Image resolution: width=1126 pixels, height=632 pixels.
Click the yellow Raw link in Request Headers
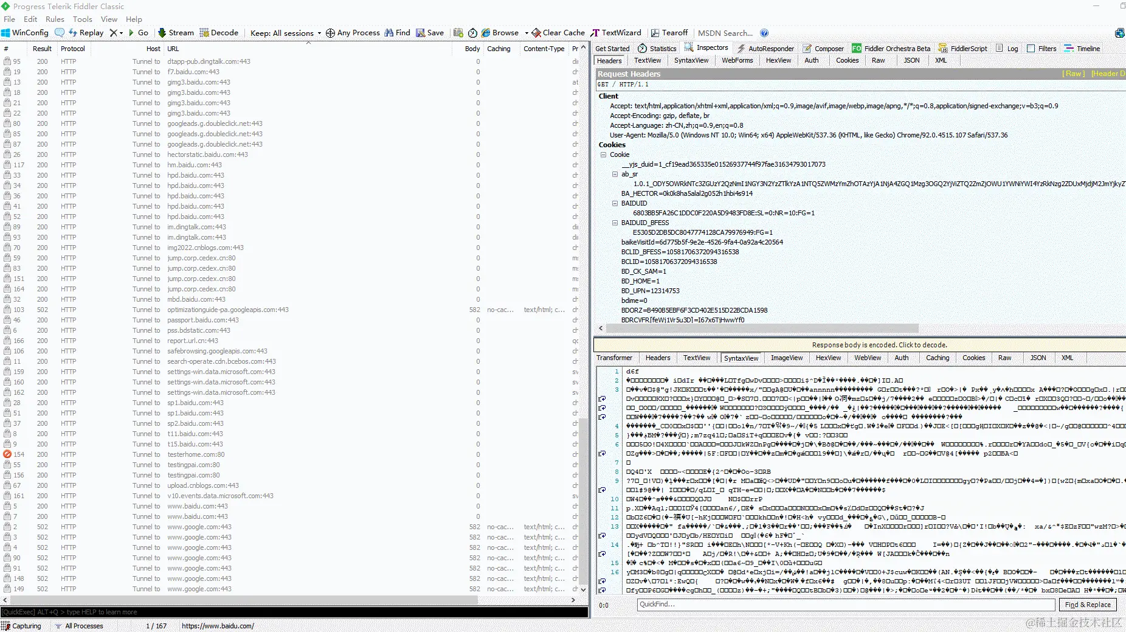point(1073,74)
